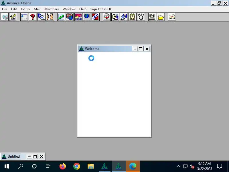Open the Members menu
229x172 pixels.
coord(52,9)
